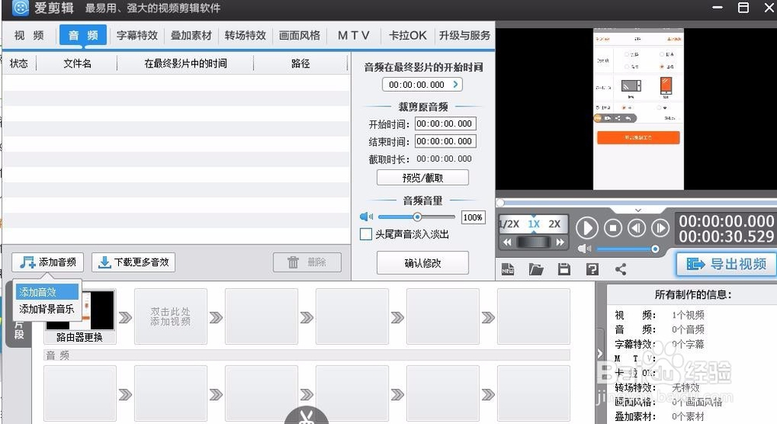Open the 升级与服务 tab
Screen dimensions: 777x424
click(x=465, y=35)
